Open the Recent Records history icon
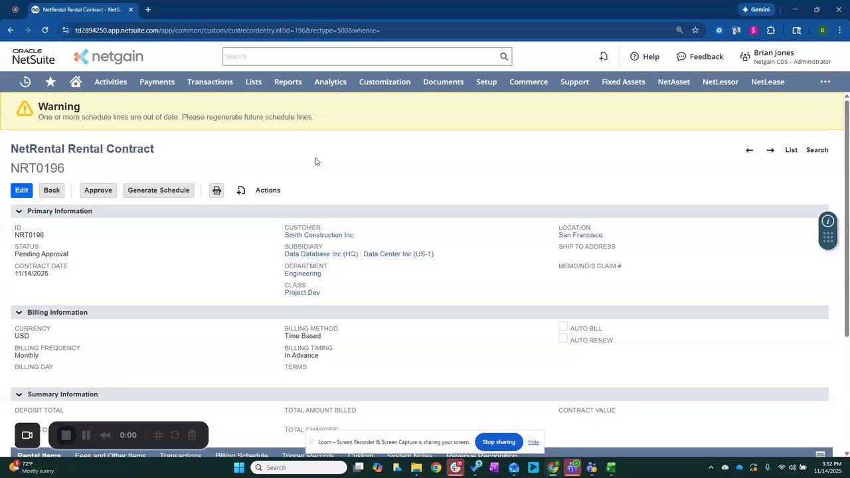This screenshot has width=850, height=478. pyautogui.click(x=25, y=82)
